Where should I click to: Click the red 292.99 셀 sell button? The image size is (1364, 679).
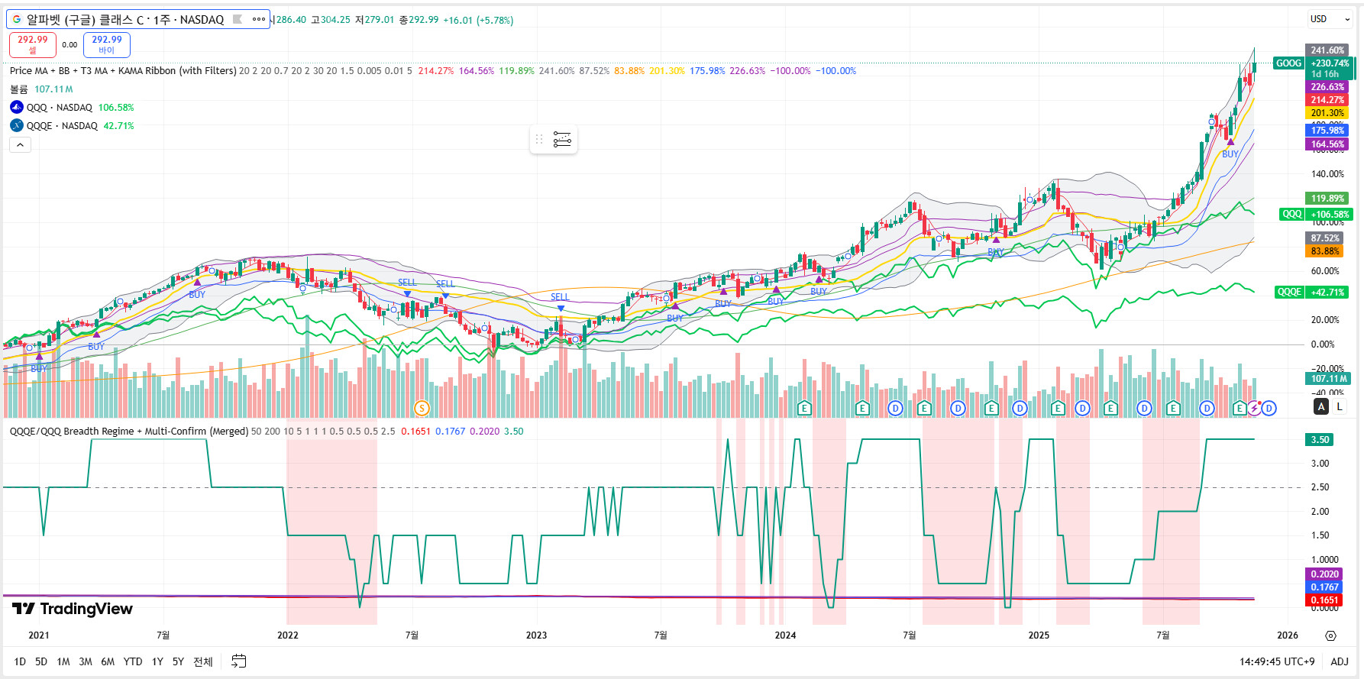(x=33, y=44)
